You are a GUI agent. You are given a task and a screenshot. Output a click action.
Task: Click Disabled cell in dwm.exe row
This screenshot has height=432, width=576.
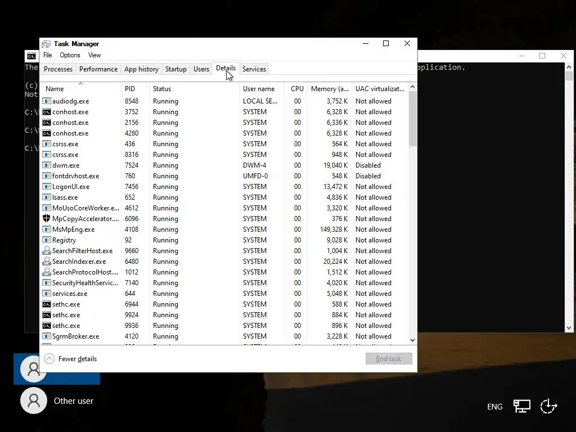click(x=368, y=165)
